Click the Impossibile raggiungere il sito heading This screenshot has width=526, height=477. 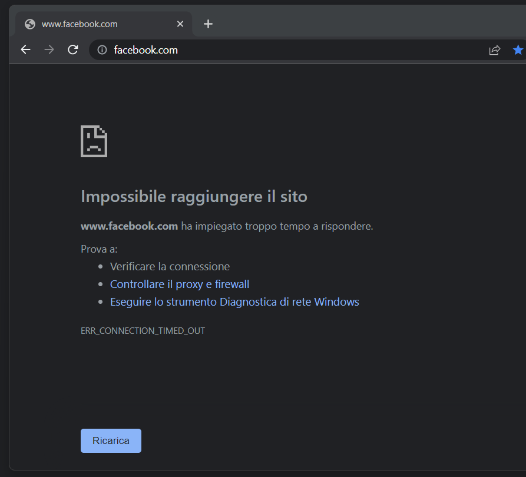(x=194, y=196)
